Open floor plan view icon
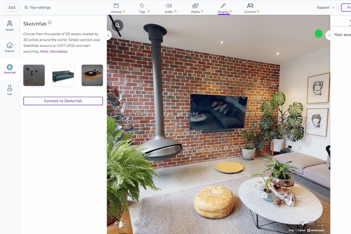This screenshot has width=351, height=234. 126,224
